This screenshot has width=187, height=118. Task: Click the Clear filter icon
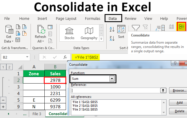(146, 27)
